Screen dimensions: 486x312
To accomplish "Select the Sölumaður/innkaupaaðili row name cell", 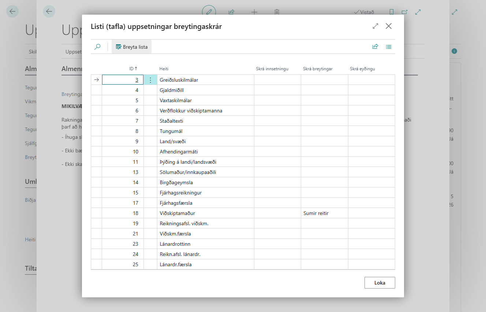I will pos(206,172).
